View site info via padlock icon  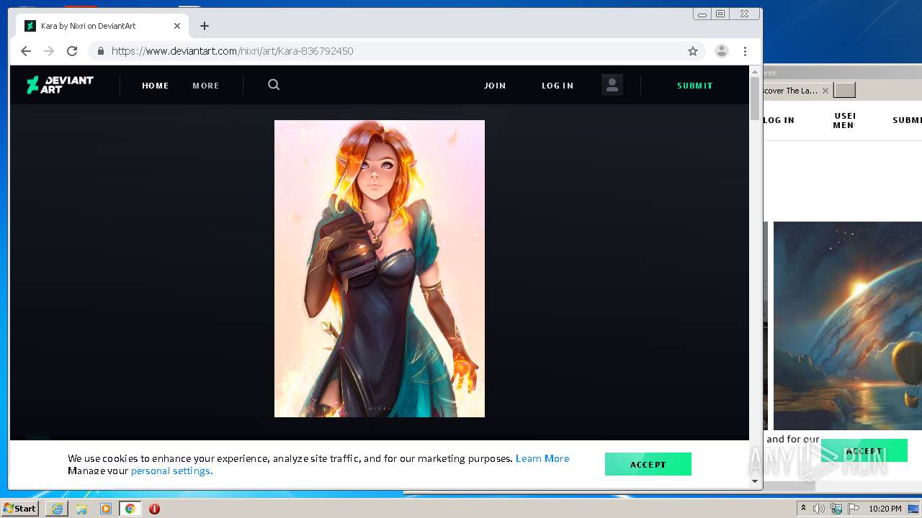pos(100,51)
